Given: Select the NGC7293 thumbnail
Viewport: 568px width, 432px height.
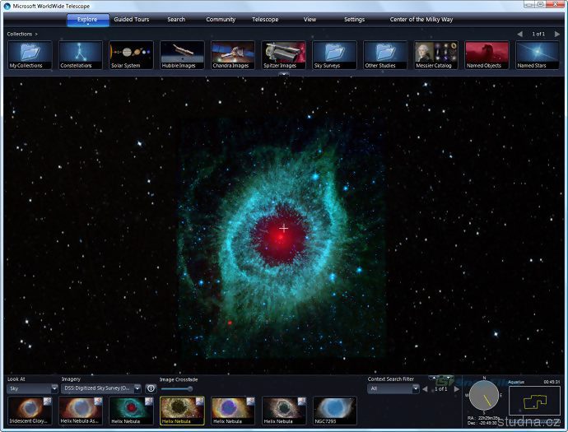Looking at the screenshot, I should [334, 411].
